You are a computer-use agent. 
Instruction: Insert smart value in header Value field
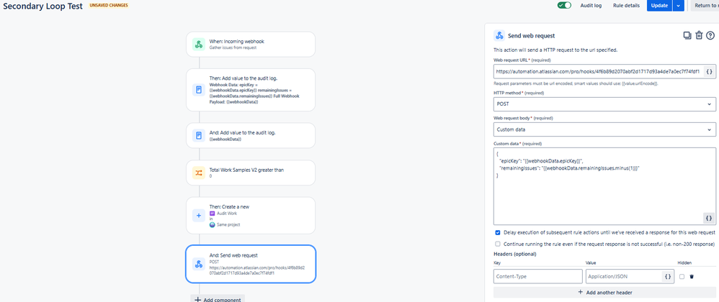tap(668, 276)
